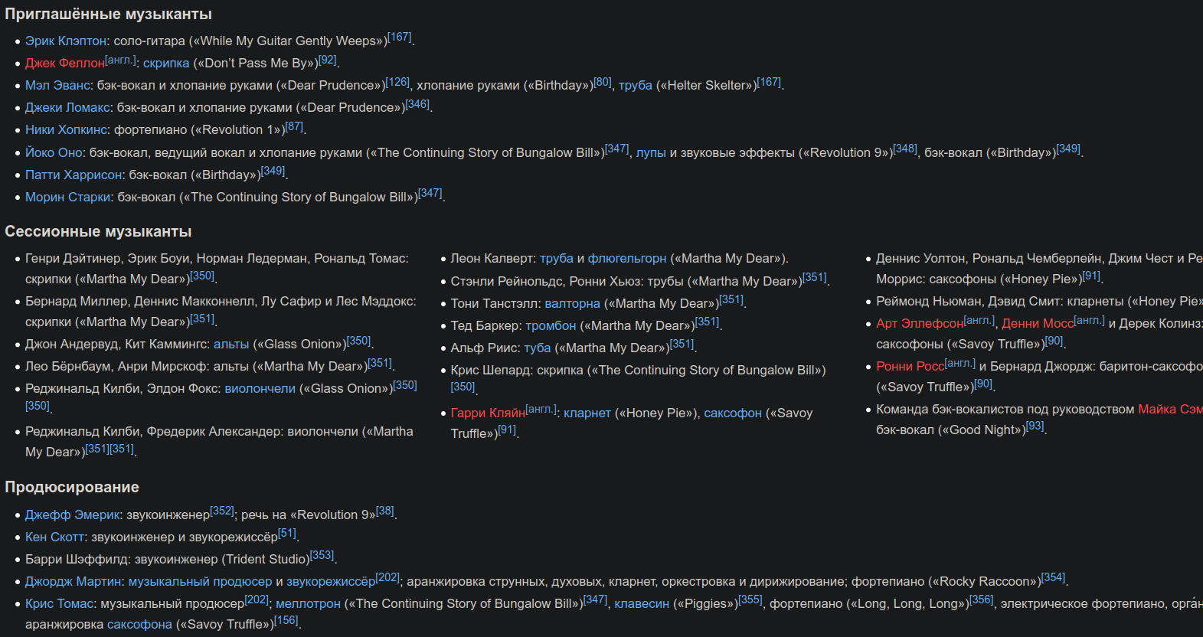The height and width of the screenshot is (637, 1203).
Task: Jump to footnote [92] after Don't Pass Me By
Action: coord(327,60)
